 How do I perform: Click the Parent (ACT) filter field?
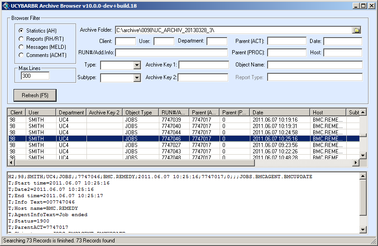pyautogui.click(x=287, y=41)
